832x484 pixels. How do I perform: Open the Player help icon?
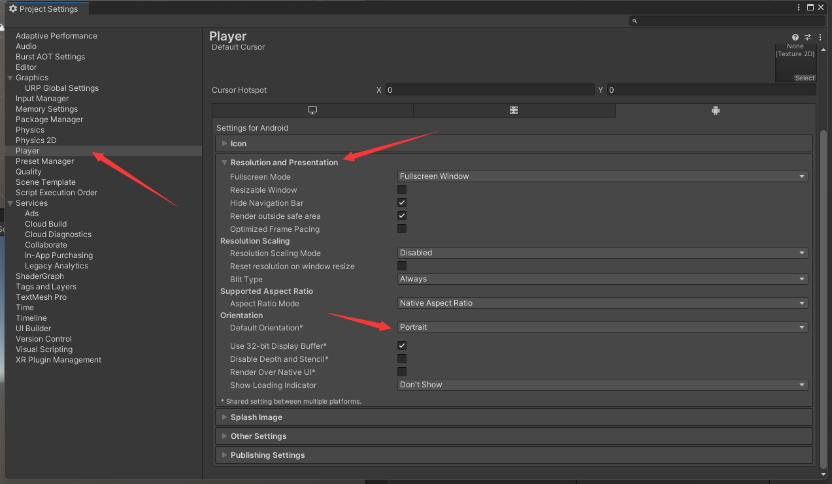click(x=795, y=38)
